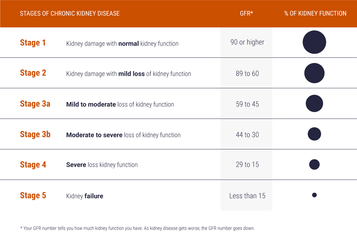The image size is (357, 243).
Task: Click the tiny Stage 5 circle
Action: [314, 195]
